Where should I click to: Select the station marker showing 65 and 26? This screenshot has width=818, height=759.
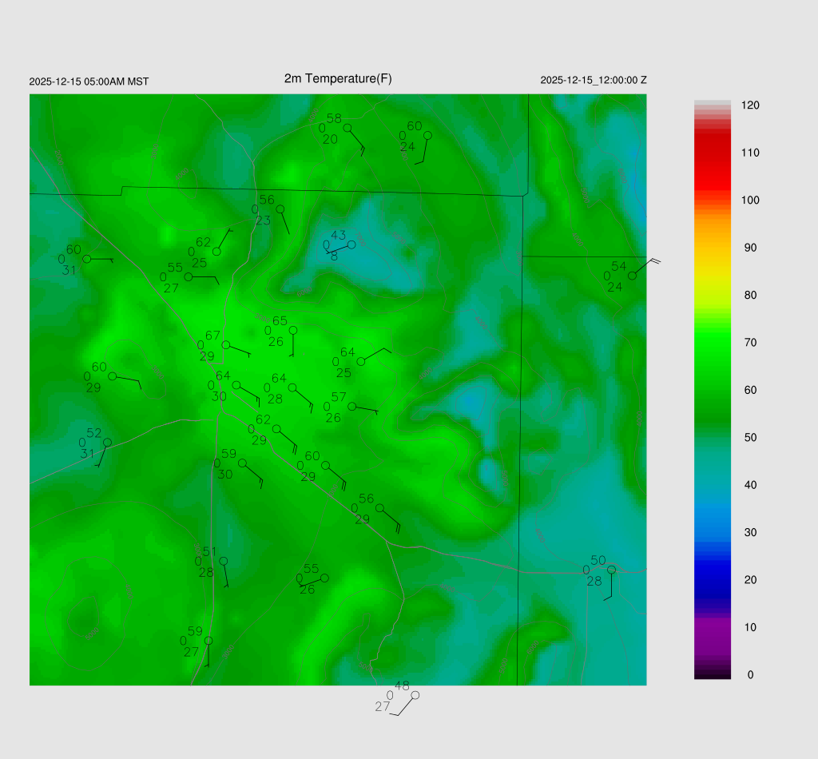pyautogui.click(x=293, y=330)
